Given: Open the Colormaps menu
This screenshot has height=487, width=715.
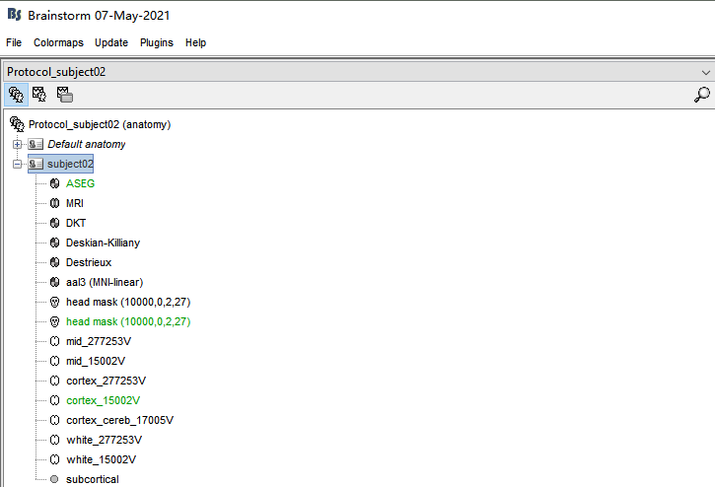Looking at the screenshot, I should coord(58,42).
